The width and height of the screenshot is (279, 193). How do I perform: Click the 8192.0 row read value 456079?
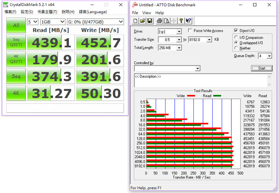coord(264,166)
